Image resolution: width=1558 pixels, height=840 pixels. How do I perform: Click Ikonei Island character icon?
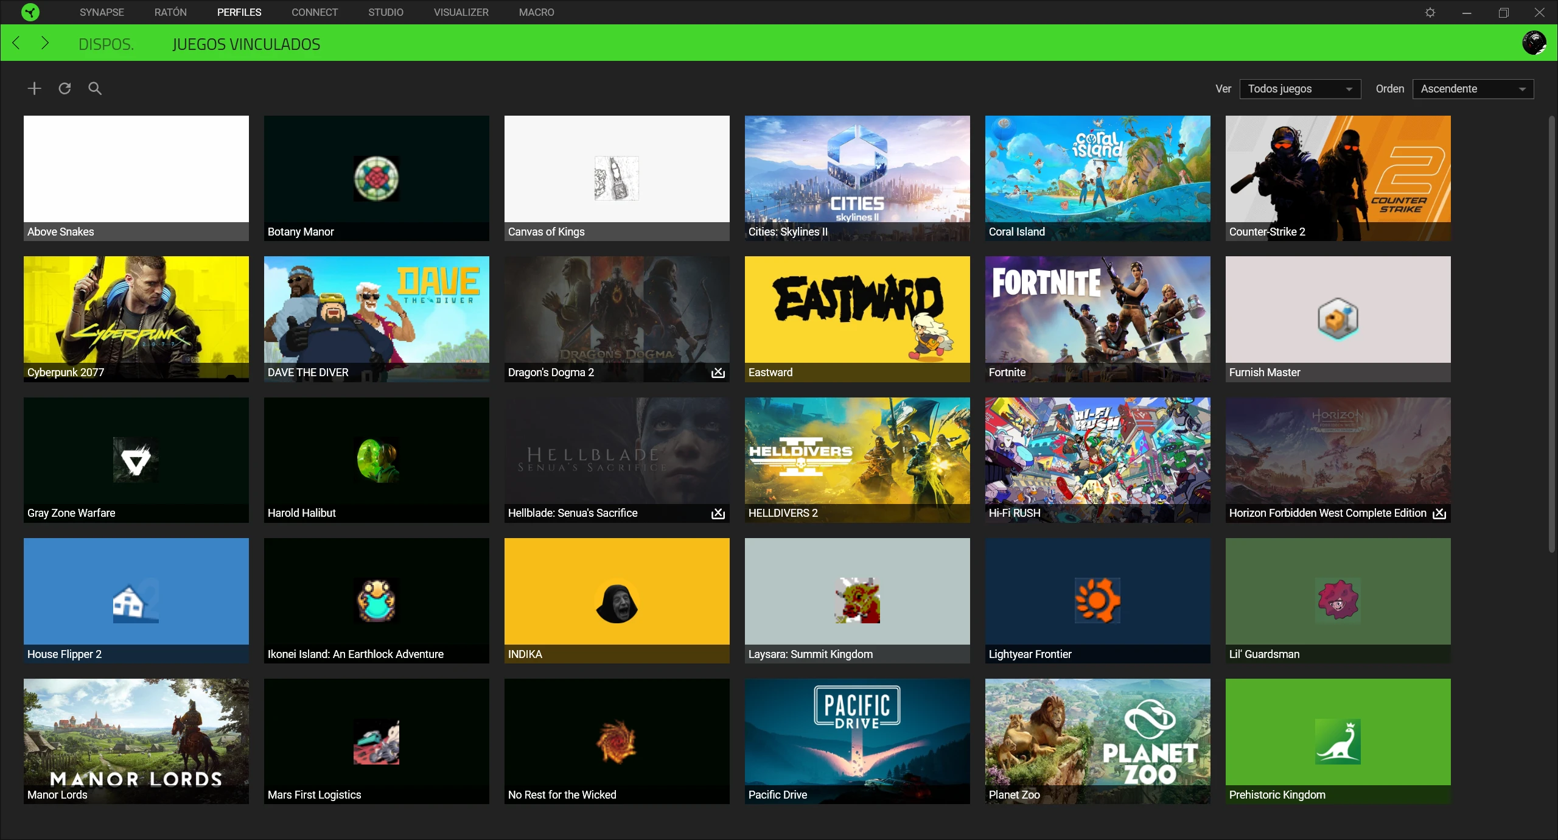click(x=377, y=601)
